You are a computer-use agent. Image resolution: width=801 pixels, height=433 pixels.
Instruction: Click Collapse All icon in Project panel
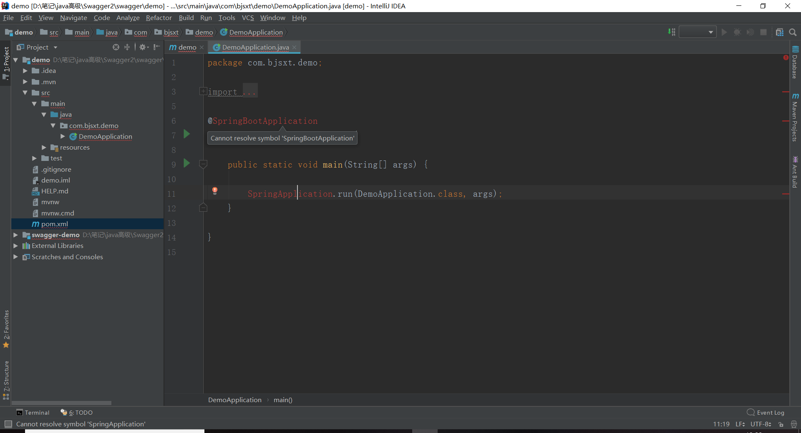tap(127, 47)
